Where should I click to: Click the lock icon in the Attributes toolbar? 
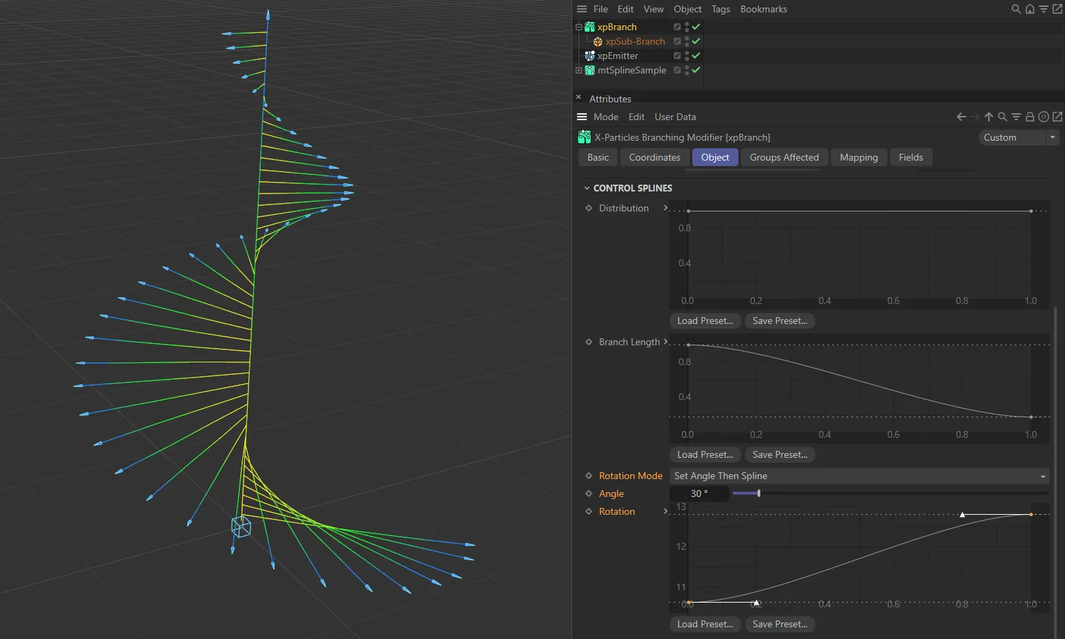click(1029, 117)
